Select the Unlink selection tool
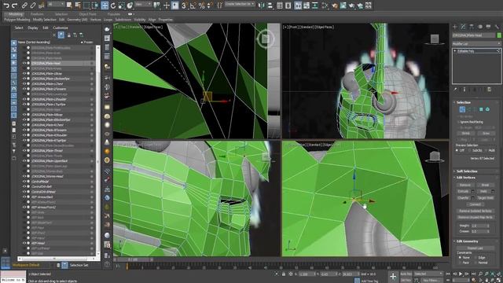The width and height of the screenshot is (503, 283). click(33, 6)
